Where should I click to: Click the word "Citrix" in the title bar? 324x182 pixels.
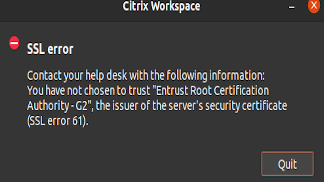[135, 7]
